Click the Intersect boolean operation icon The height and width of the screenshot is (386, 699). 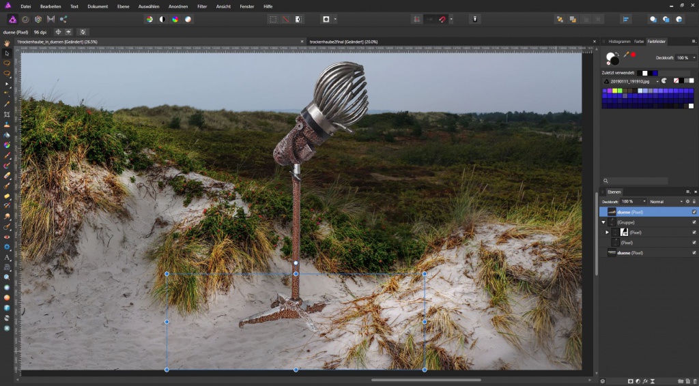(679, 19)
